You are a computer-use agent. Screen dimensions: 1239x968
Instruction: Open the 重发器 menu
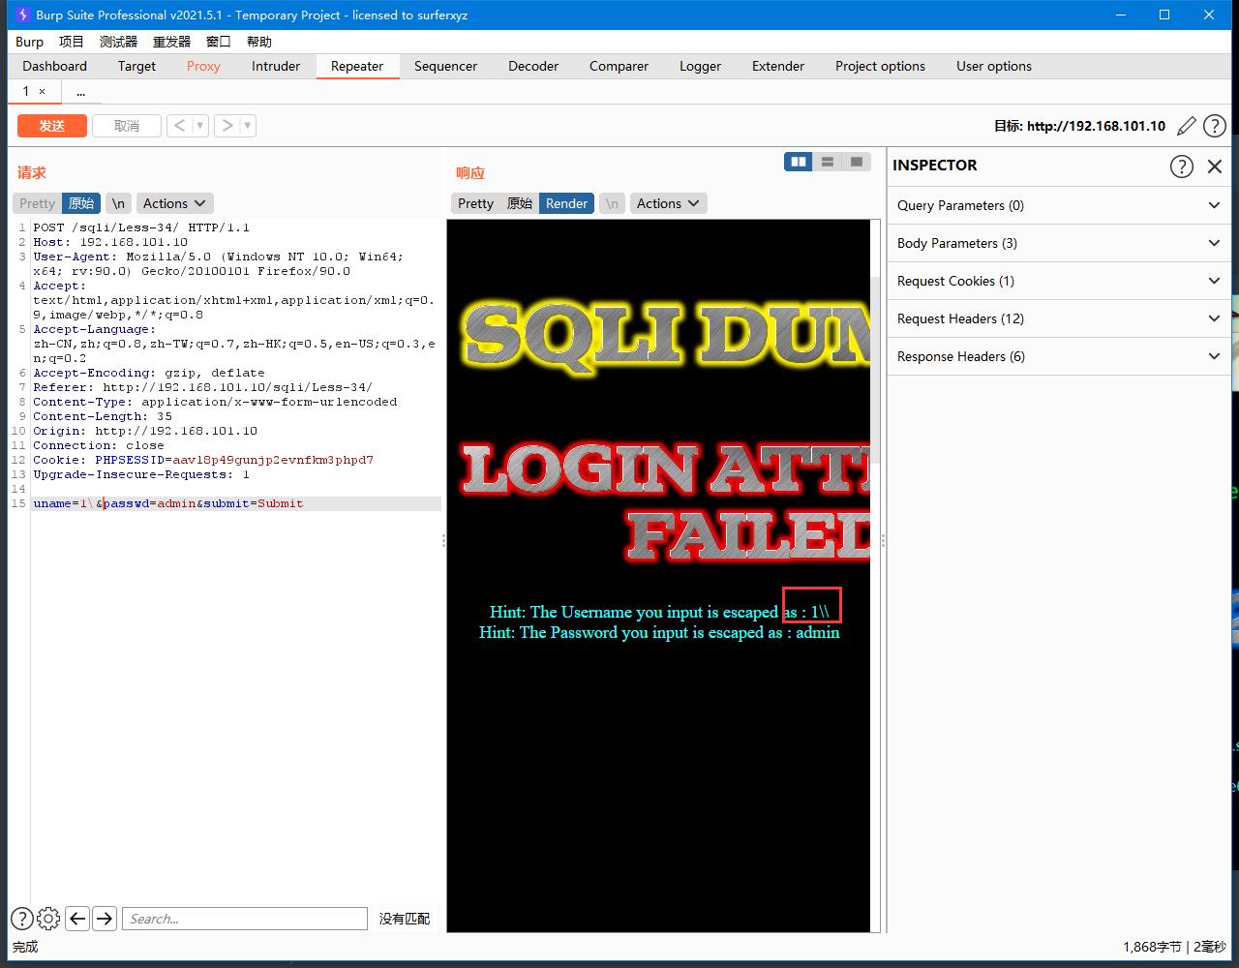click(x=171, y=42)
